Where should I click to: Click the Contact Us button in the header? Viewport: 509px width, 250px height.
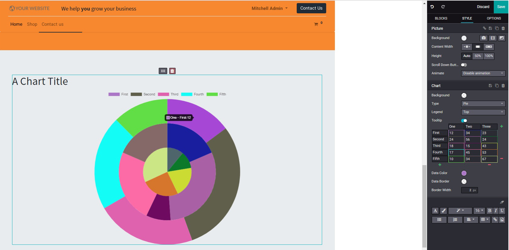pos(311,8)
